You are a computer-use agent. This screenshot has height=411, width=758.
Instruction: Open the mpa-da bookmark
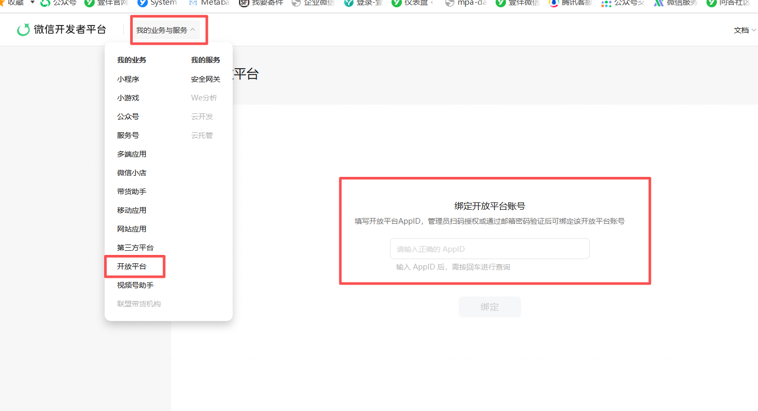tap(466, 3)
